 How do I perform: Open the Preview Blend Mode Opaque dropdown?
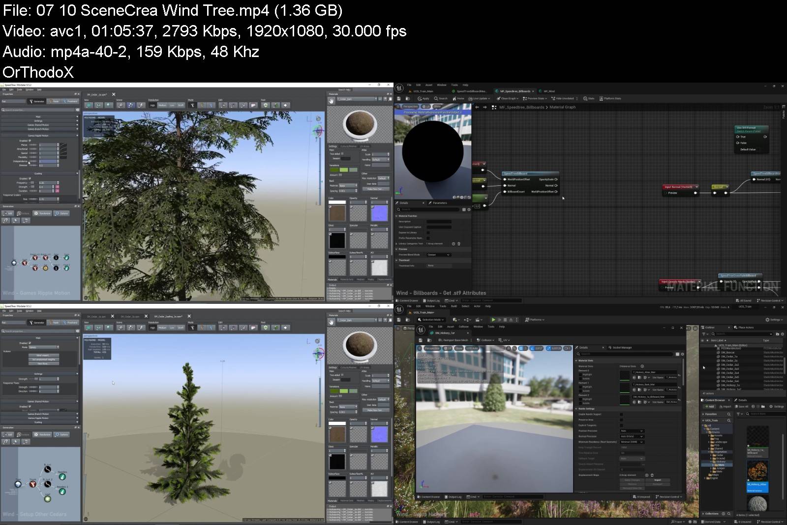click(x=438, y=255)
